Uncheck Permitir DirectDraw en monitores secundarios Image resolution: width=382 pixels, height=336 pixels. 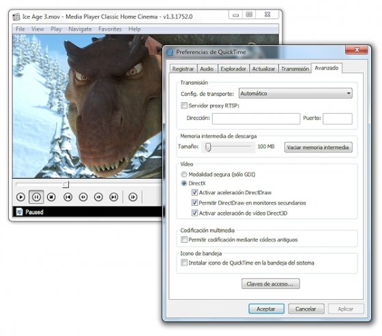coord(194,202)
